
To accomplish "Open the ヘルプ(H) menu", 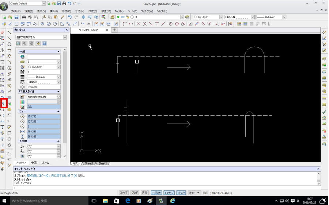I will 162,11.
